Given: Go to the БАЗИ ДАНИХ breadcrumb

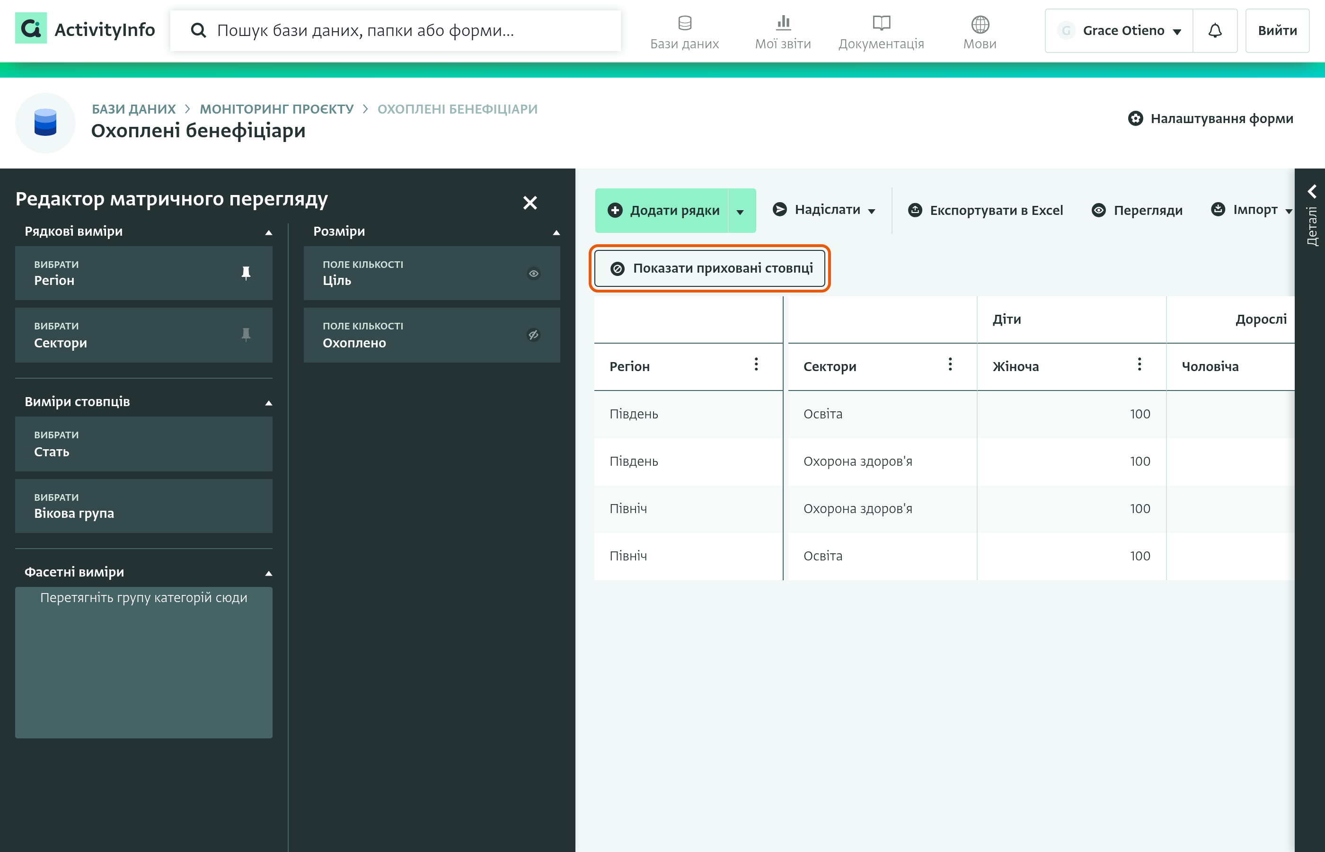Looking at the screenshot, I should pyautogui.click(x=134, y=109).
